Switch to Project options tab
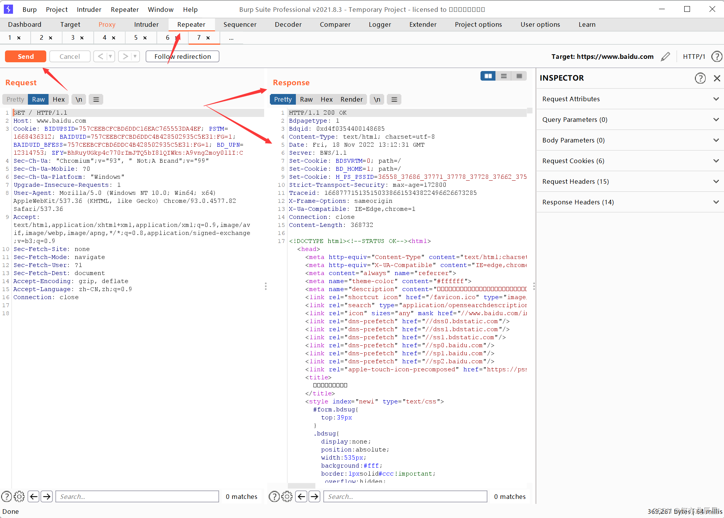The height and width of the screenshot is (518, 724). 478,24
